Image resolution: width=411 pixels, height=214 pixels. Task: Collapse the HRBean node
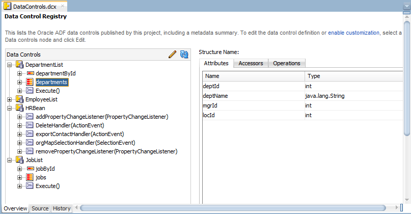[10, 108]
